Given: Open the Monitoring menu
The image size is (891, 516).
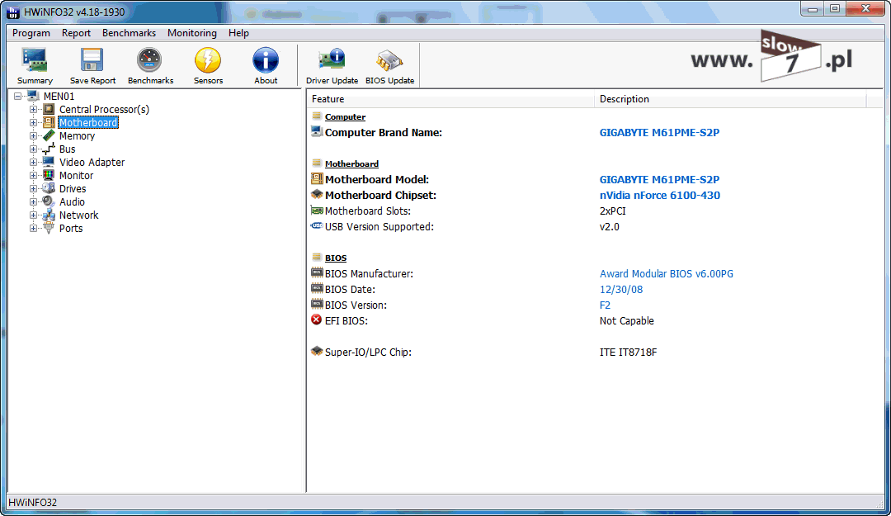Looking at the screenshot, I should click(192, 33).
